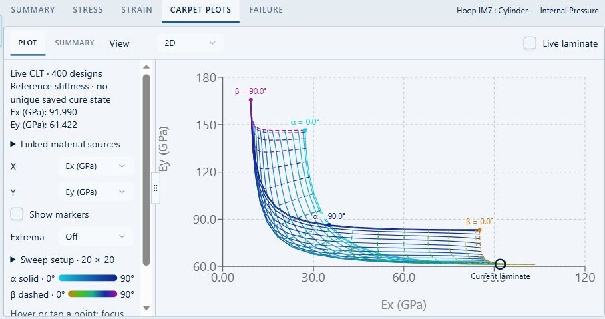Screen dimensions: 605x319
Task: Open the Extrema Off dropdown
Action: pos(95,236)
